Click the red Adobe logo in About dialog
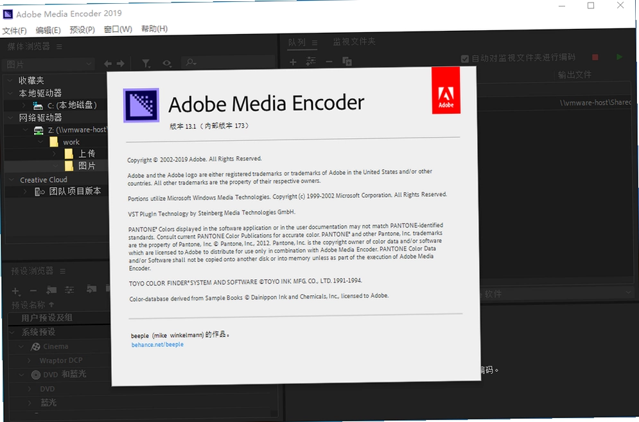This screenshot has height=422, width=639. coord(446,91)
